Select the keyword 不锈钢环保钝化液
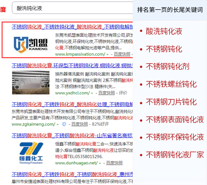 [175, 137]
